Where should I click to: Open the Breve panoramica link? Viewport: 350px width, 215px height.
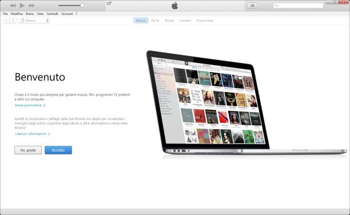[x=30, y=105]
